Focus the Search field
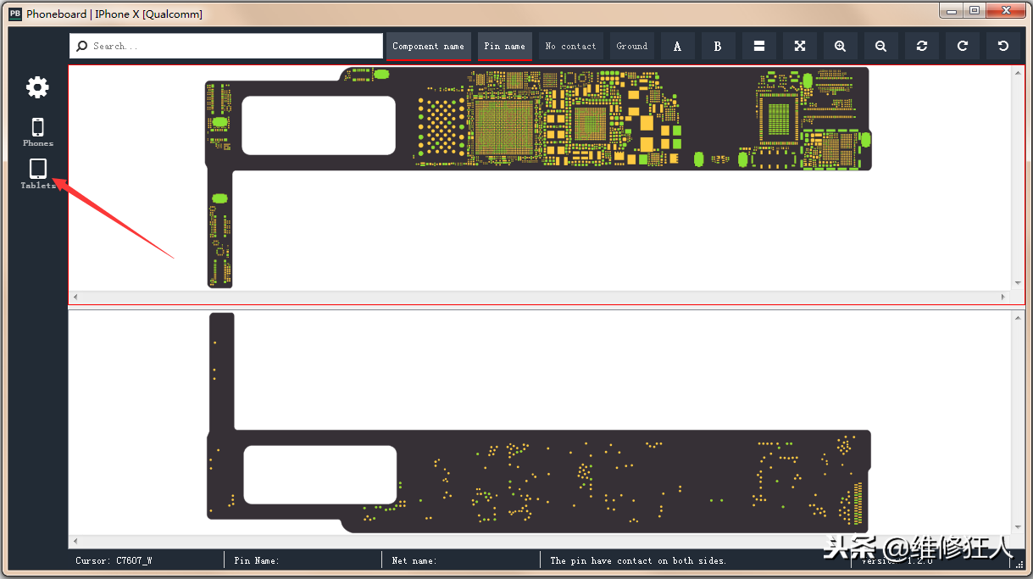This screenshot has width=1033, height=579. pyautogui.click(x=226, y=47)
